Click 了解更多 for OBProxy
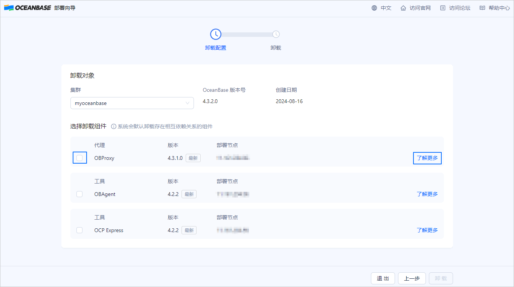514x287 pixels. click(x=427, y=158)
